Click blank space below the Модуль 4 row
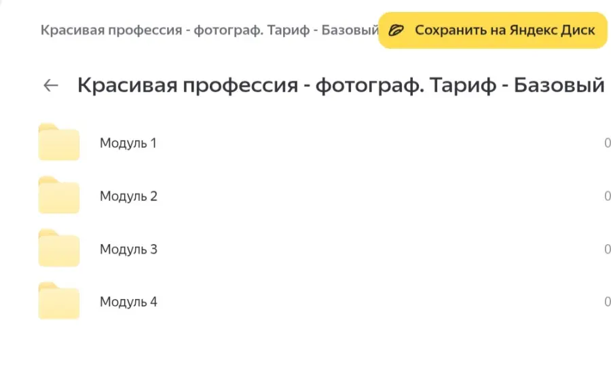 (x=305, y=346)
